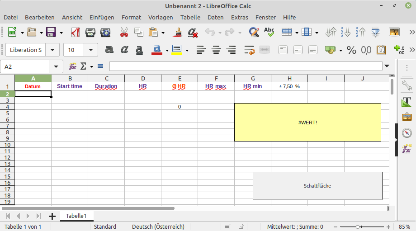Image resolution: width=416 pixels, height=231 pixels.
Task: Sort ascending with the down-arrow icon
Action: pyautogui.click(x=346, y=33)
